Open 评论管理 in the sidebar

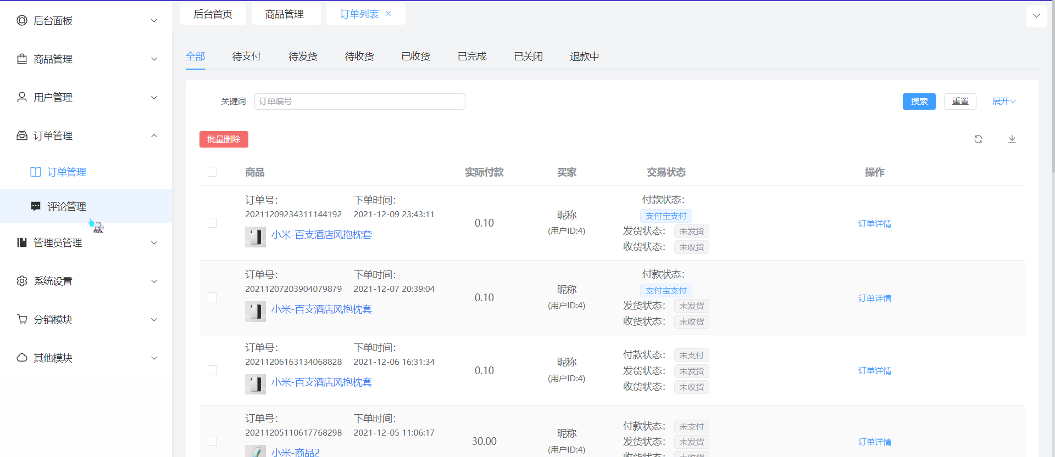pyautogui.click(x=86, y=206)
